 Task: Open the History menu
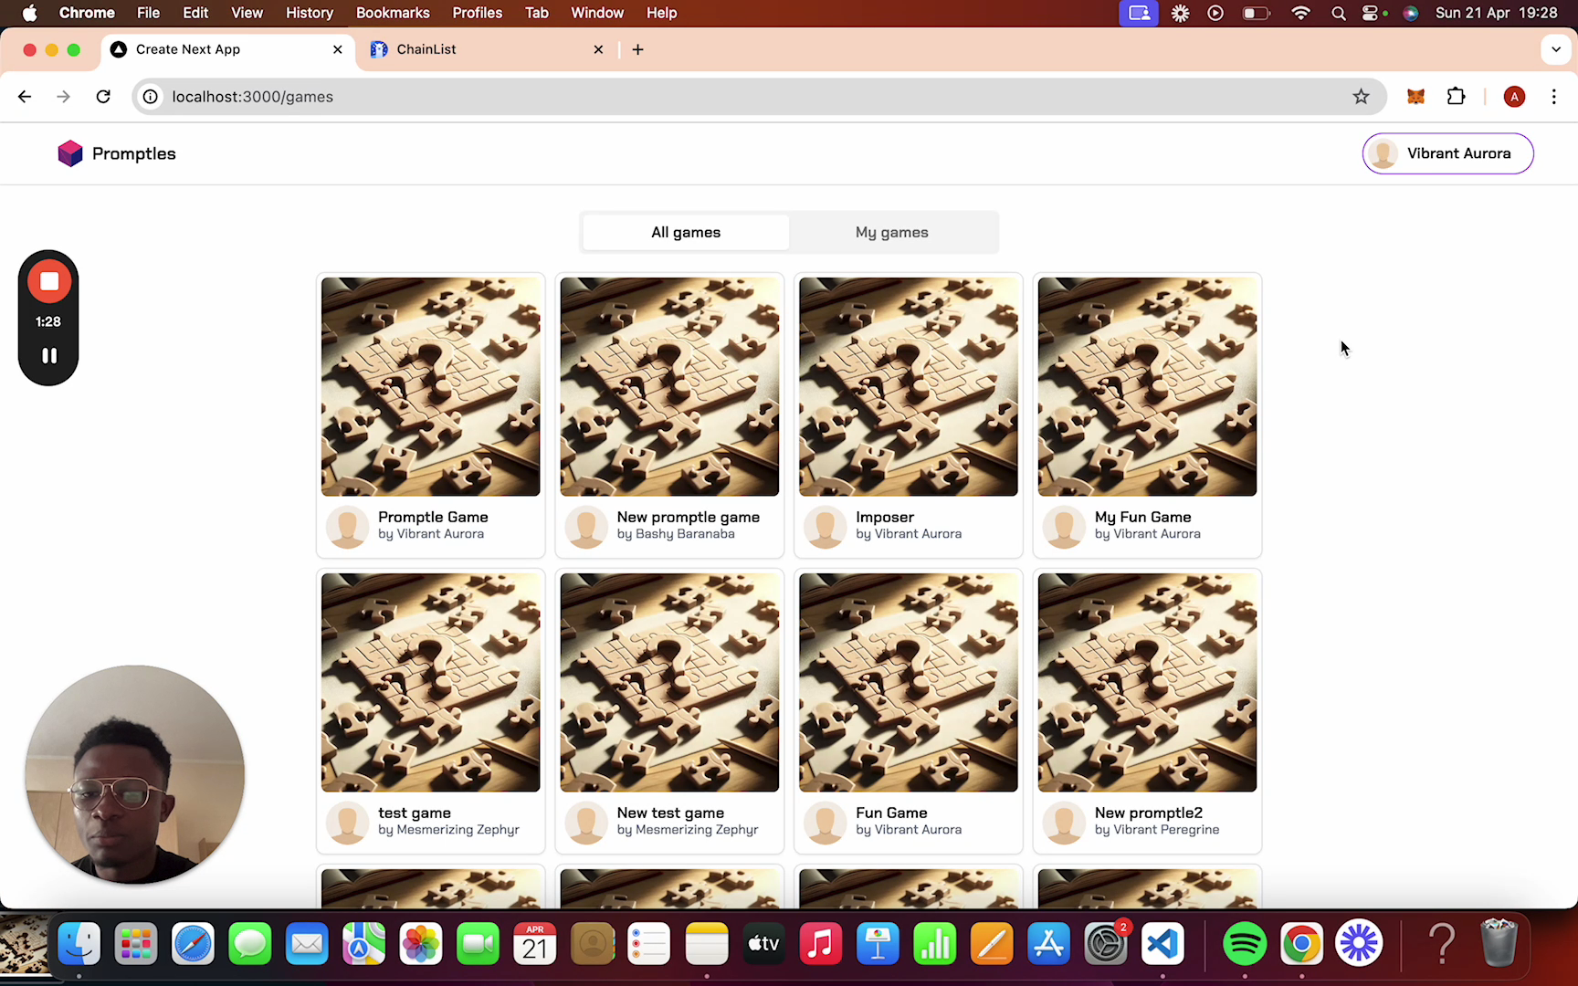(310, 13)
